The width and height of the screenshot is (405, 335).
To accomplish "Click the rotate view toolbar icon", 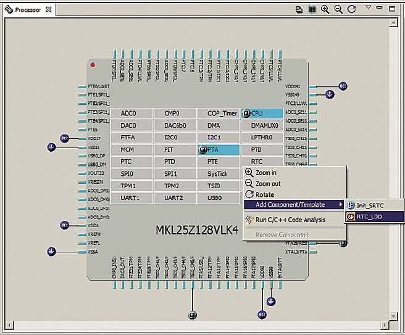I will point(352,9).
